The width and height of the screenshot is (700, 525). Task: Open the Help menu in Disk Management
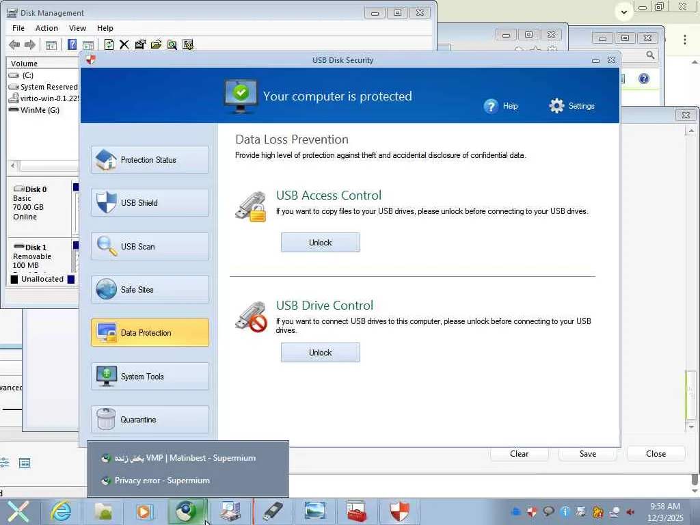point(105,28)
